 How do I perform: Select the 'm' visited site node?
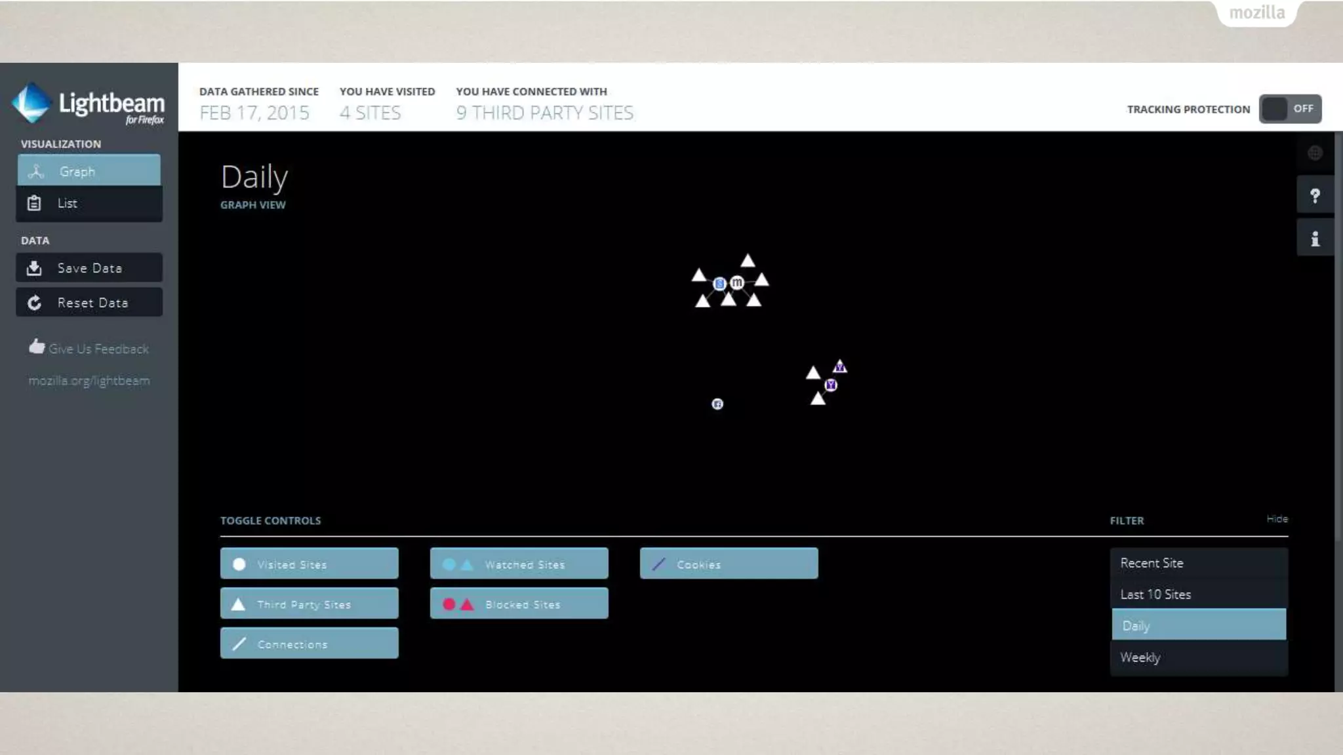[737, 282]
